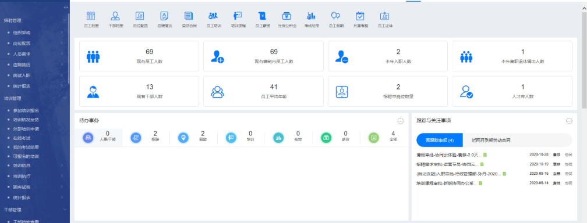This screenshot has height=223, width=587.
Task: Select the 假勤 pending tab
Action: (x=193, y=138)
